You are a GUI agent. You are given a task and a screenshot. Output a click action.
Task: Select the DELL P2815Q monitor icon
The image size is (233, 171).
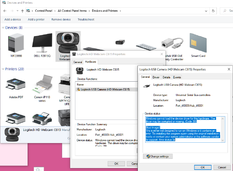pyautogui.click(x=42, y=43)
